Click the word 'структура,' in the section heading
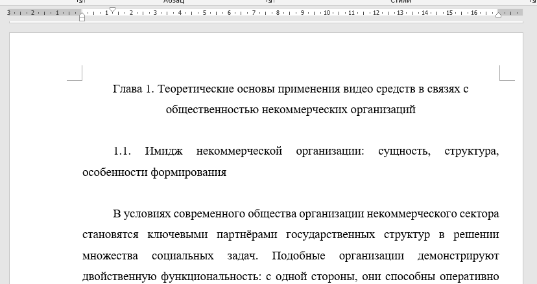The height and width of the screenshot is (284, 537). (x=471, y=151)
